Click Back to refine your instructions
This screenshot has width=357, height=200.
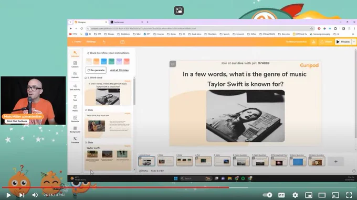(x=108, y=53)
